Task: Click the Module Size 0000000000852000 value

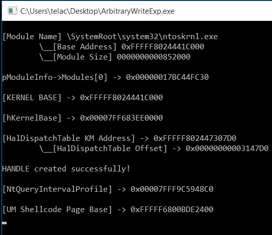Action: 154,57
